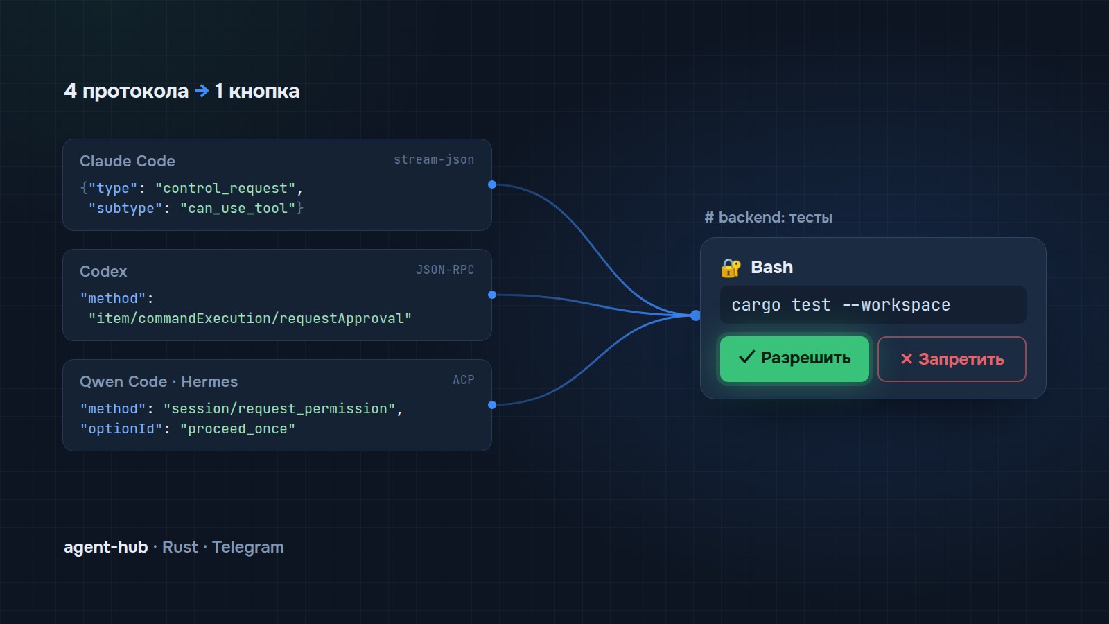Screen dimensions: 1109x624
Task: Click the Qwen Code card connector dot
Action: pos(492,405)
